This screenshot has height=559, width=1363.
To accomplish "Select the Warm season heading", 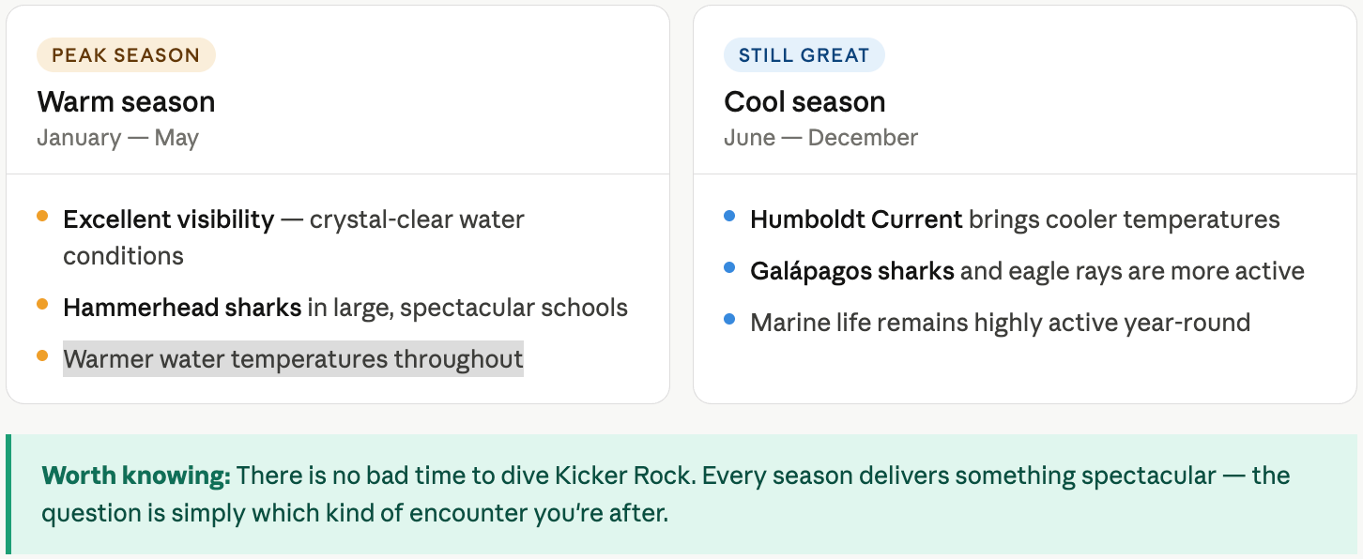I will pyautogui.click(x=126, y=101).
